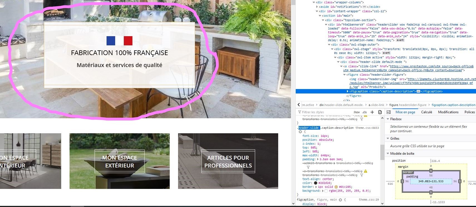
Task: Select figure.headerslider-figure breadcrumb
Action: pos(408,105)
